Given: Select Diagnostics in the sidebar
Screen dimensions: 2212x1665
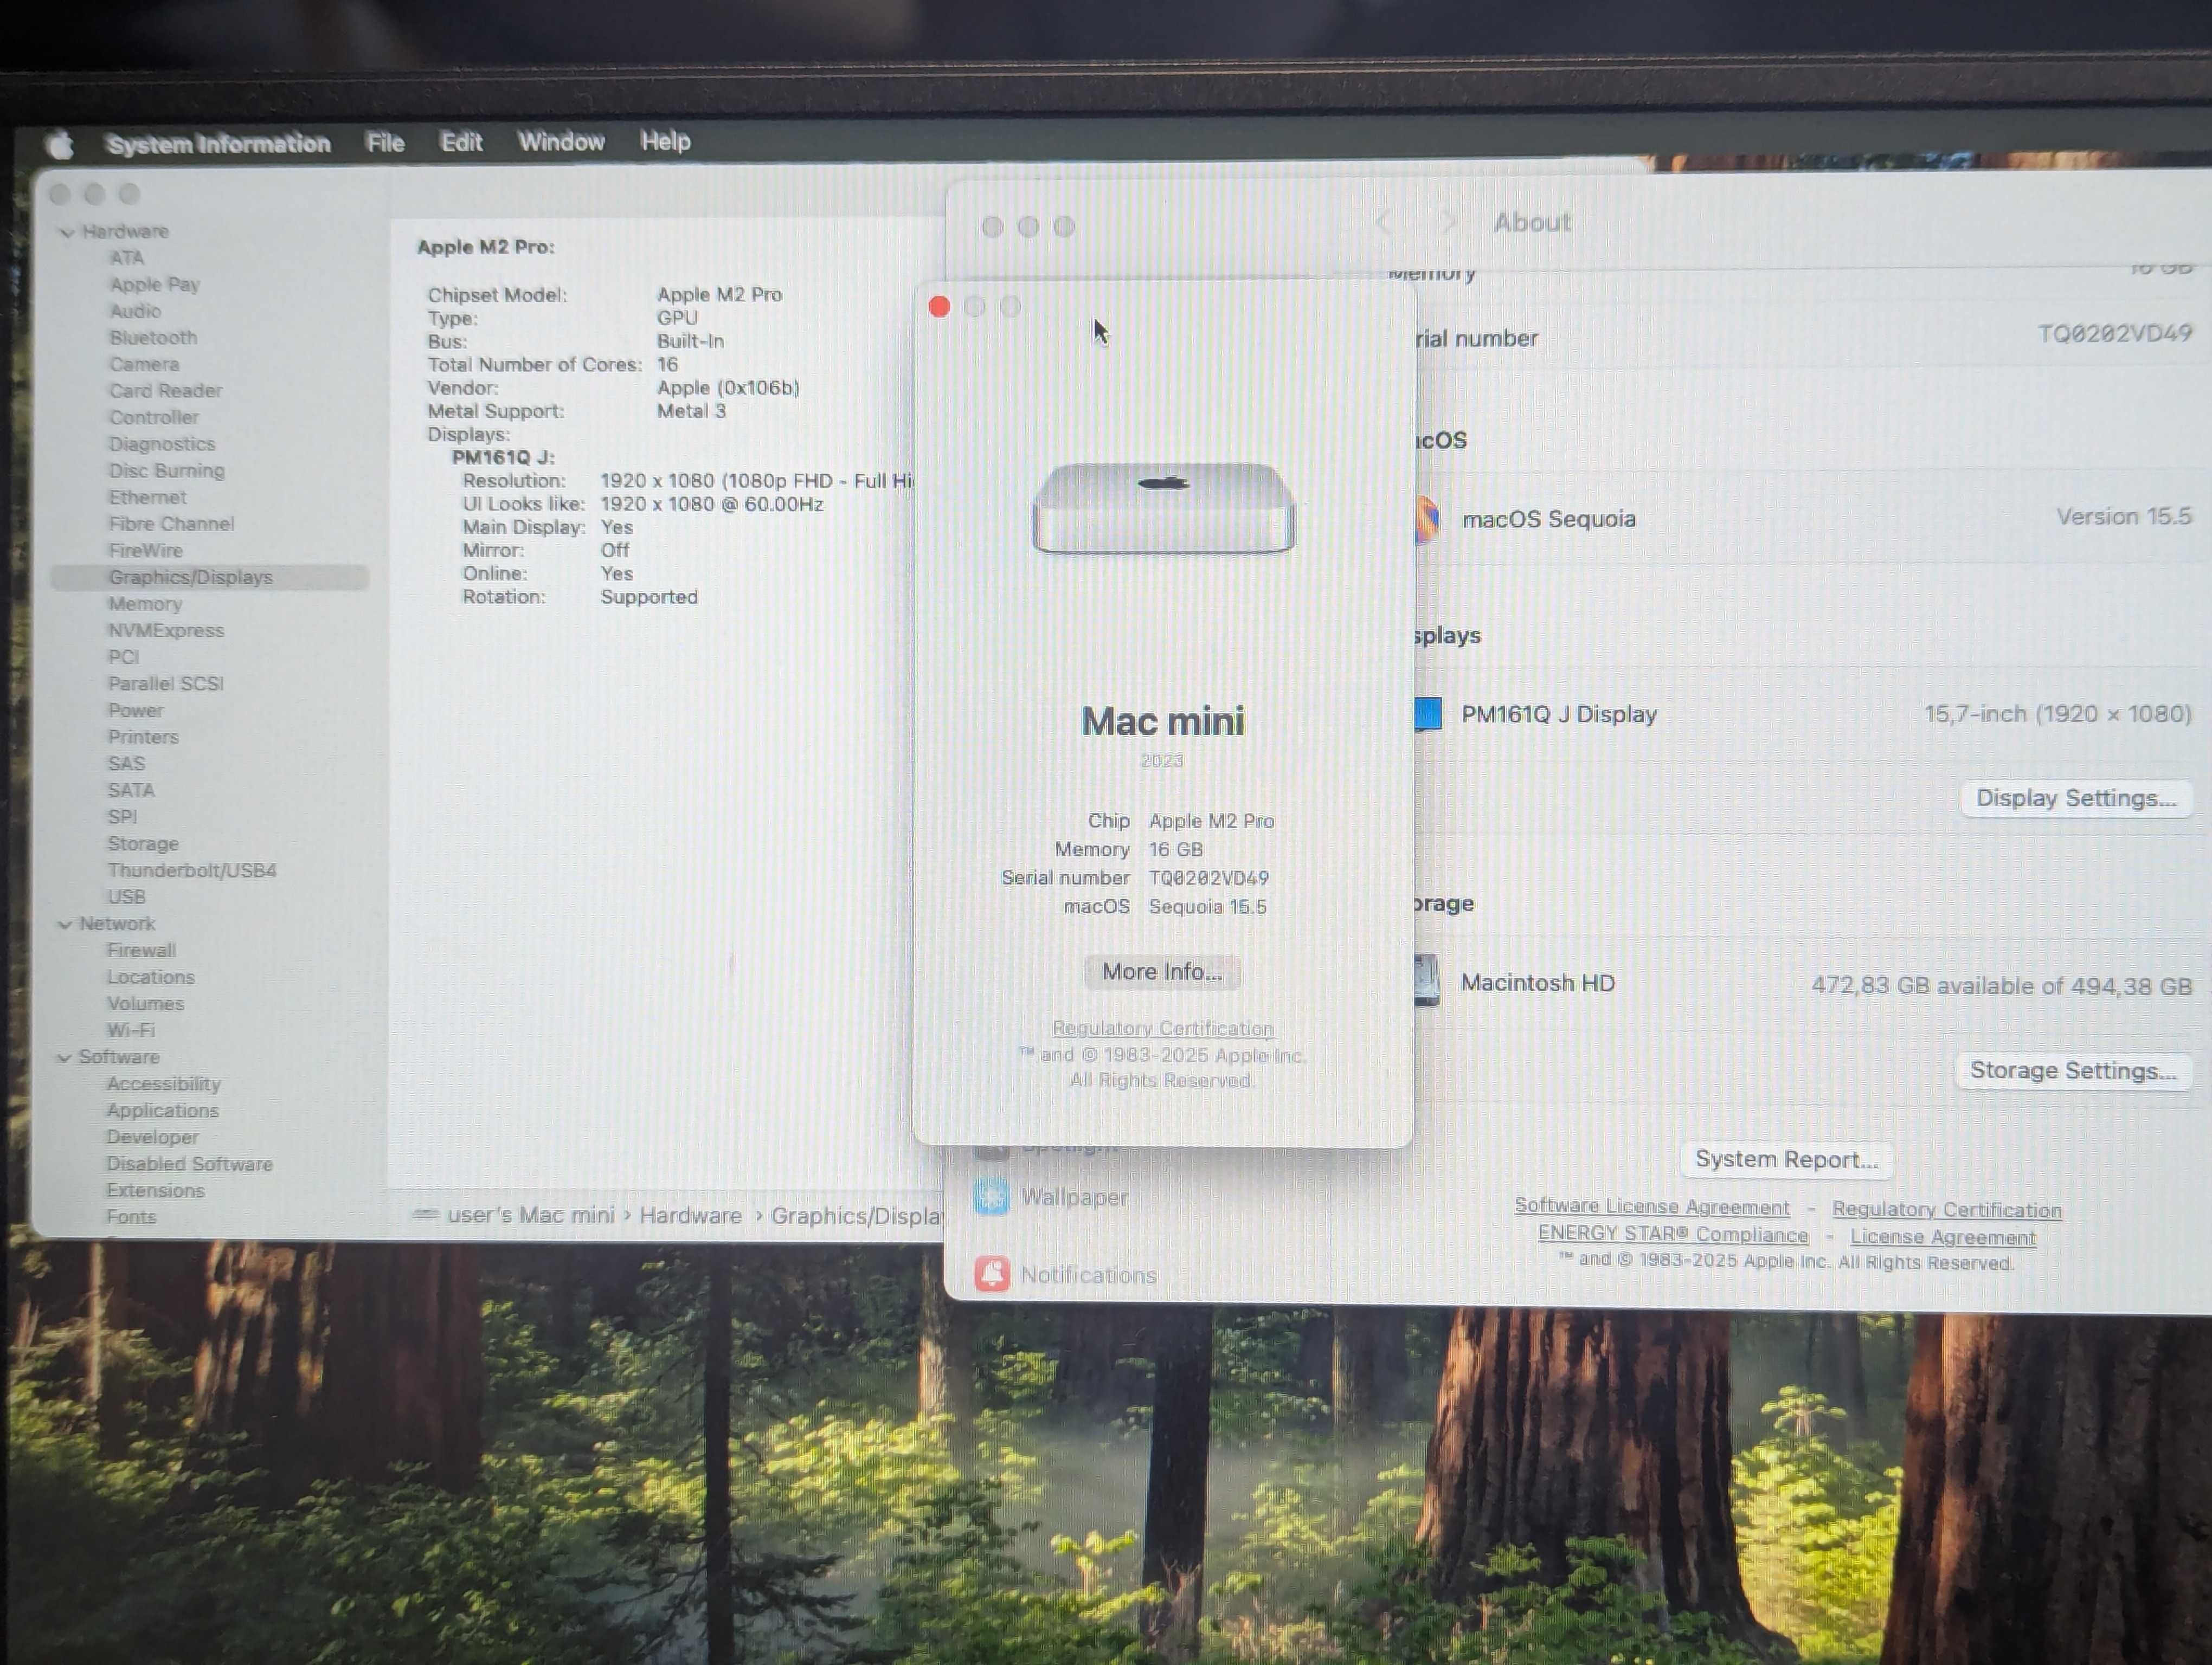Looking at the screenshot, I should (x=161, y=444).
